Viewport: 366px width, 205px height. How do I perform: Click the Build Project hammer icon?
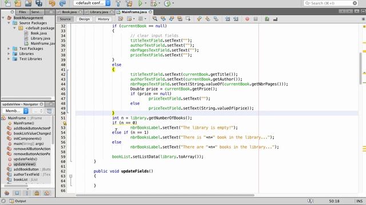pyautogui.click(x=118, y=3)
